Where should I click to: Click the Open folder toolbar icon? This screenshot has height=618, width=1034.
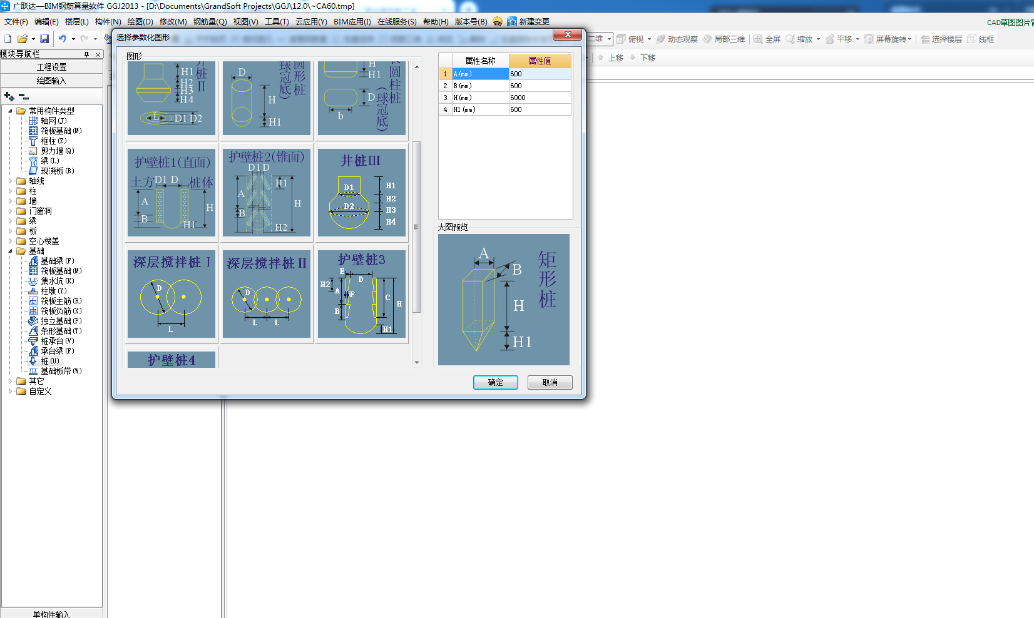pos(23,39)
